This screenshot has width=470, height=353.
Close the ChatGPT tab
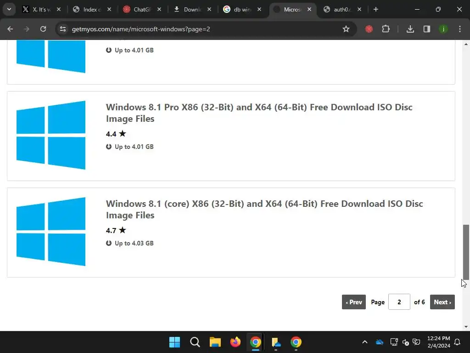click(x=159, y=9)
